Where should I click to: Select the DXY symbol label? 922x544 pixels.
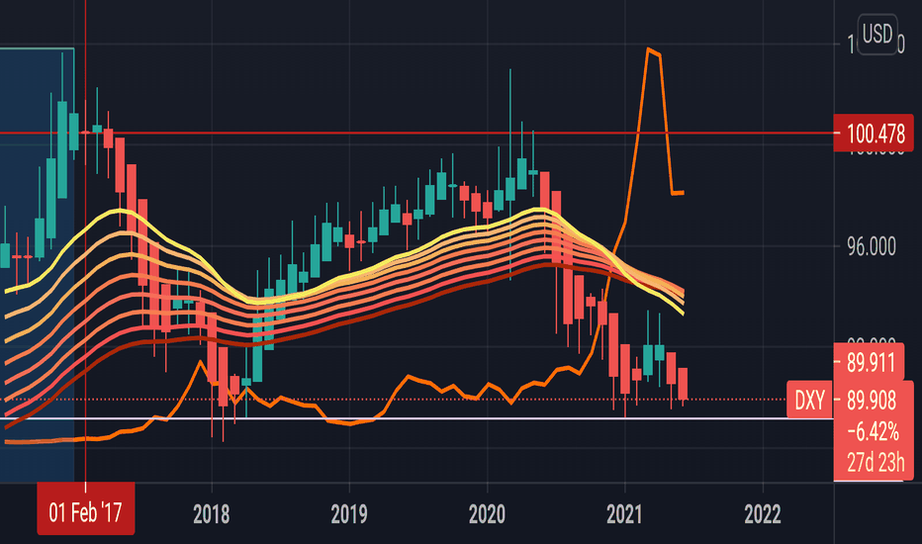pos(809,400)
